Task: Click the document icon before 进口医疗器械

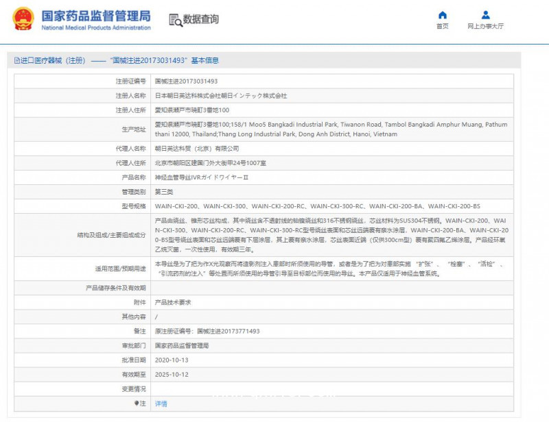Action: pyautogui.click(x=16, y=61)
